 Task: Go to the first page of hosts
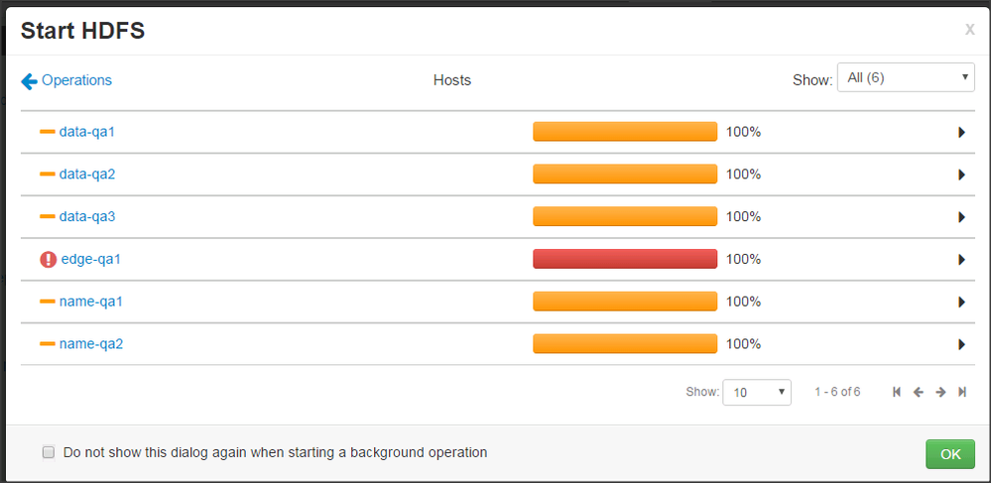[x=897, y=392]
